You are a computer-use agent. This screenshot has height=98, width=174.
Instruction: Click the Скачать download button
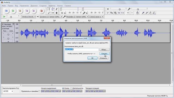pos(104,54)
